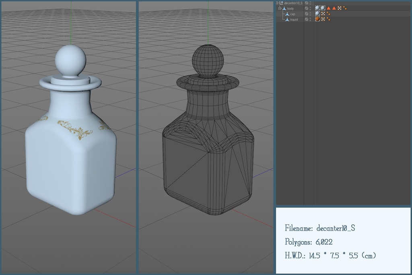This screenshot has width=412, height=275.
Task: Select the liquid object name
Action: (x=294, y=19)
